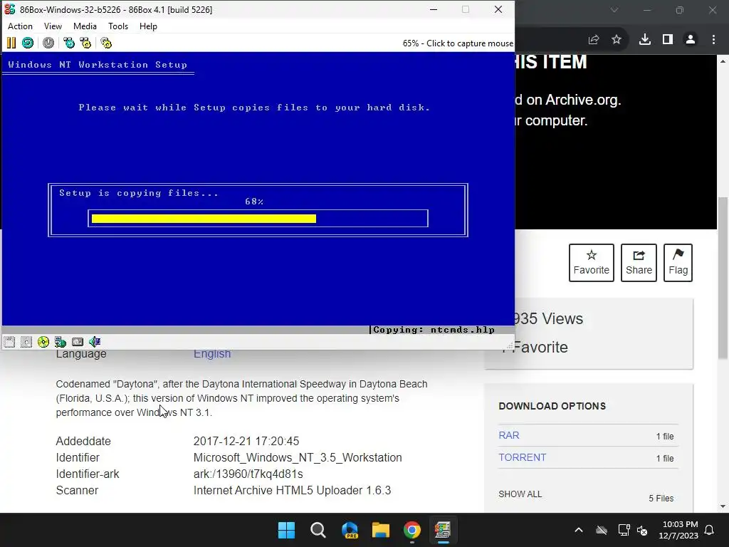This screenshot has width=729, height=547.
Task: Click the 'DOWNLOAD OPTIONS' heading
Action: 552,406
